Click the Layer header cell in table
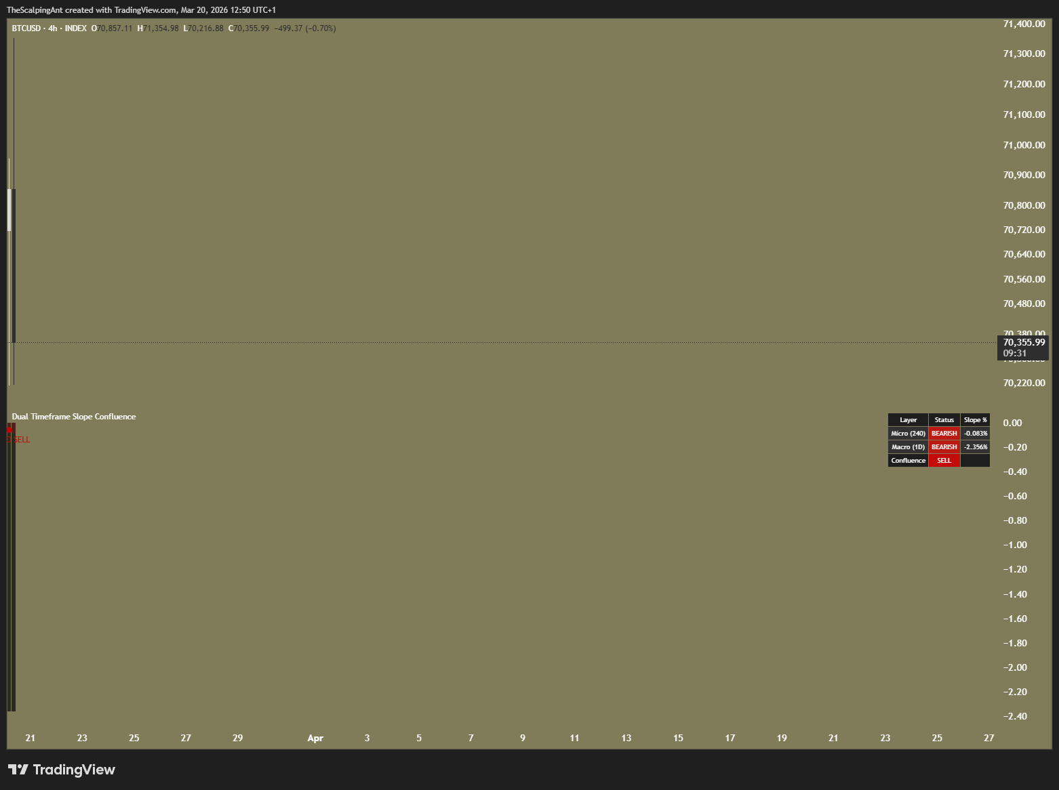This screenshot has height=790, width=1059. (908, 420)
